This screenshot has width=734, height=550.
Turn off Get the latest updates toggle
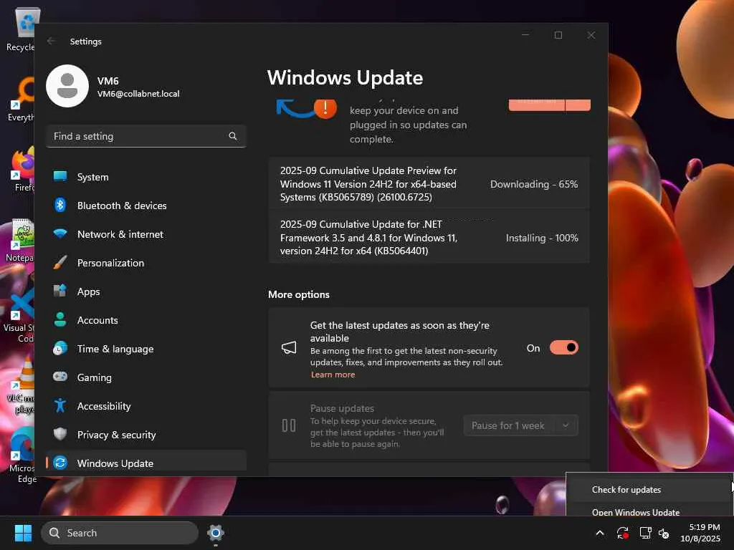pyautogui.click(x=564, y=347)
